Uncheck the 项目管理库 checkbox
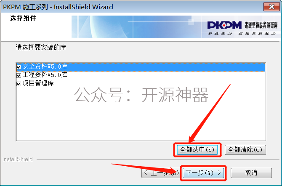This screenshot has width=282, height=186. tap(19, 84)
